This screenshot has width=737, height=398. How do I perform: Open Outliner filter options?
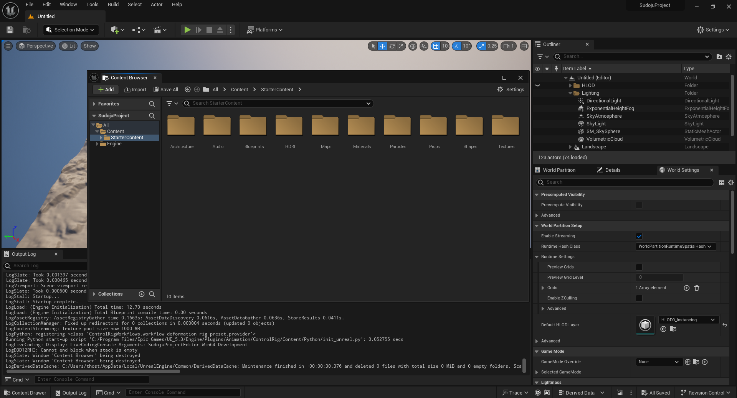543,57
